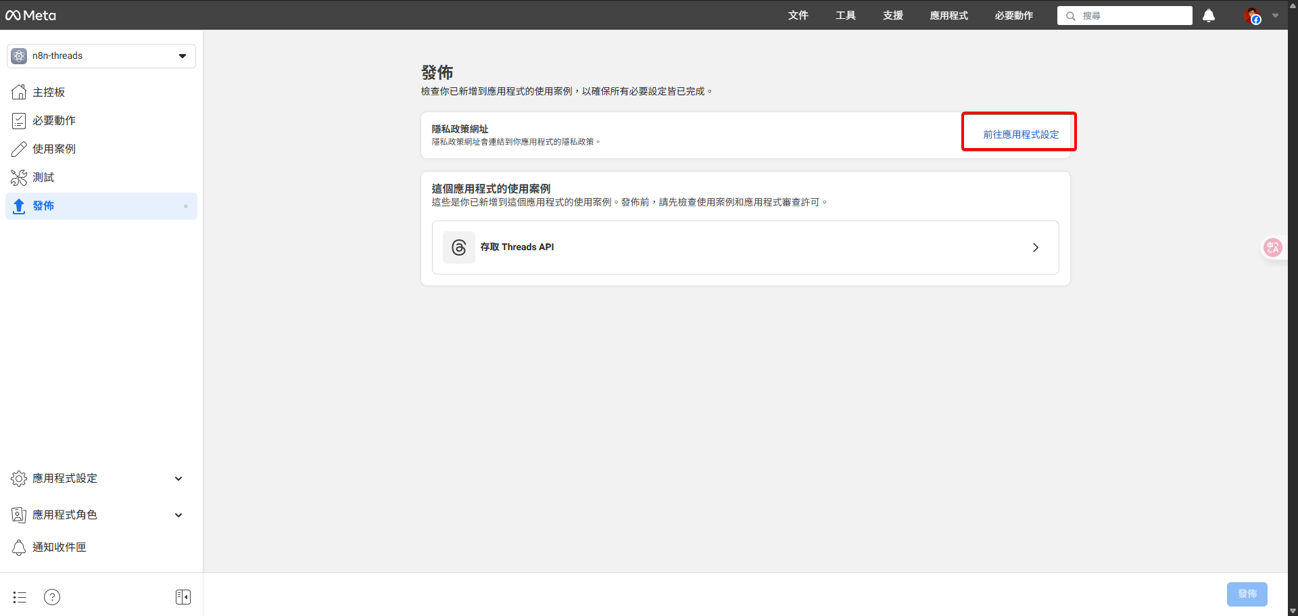This screenshot has height=616, width=1298.
Task: Open the 存取 Threads API use case
Action: (x=745, y=247)
